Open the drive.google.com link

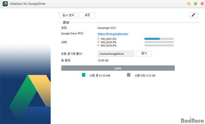click(x=113, y=34)
